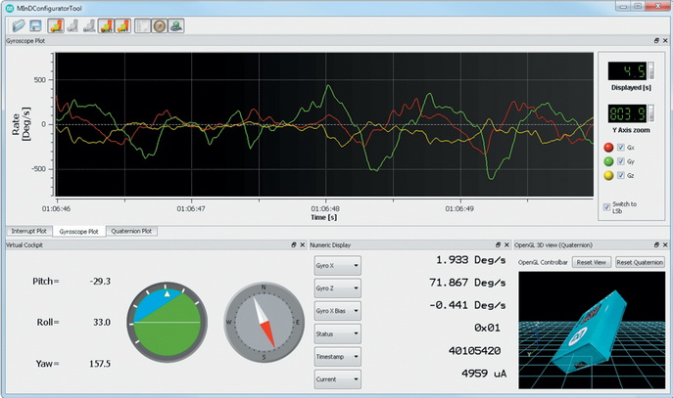This screenshot has height=398, width=673.
Task: Click the Reset View button
Action: pyautogui.click(x=591, y=262)
